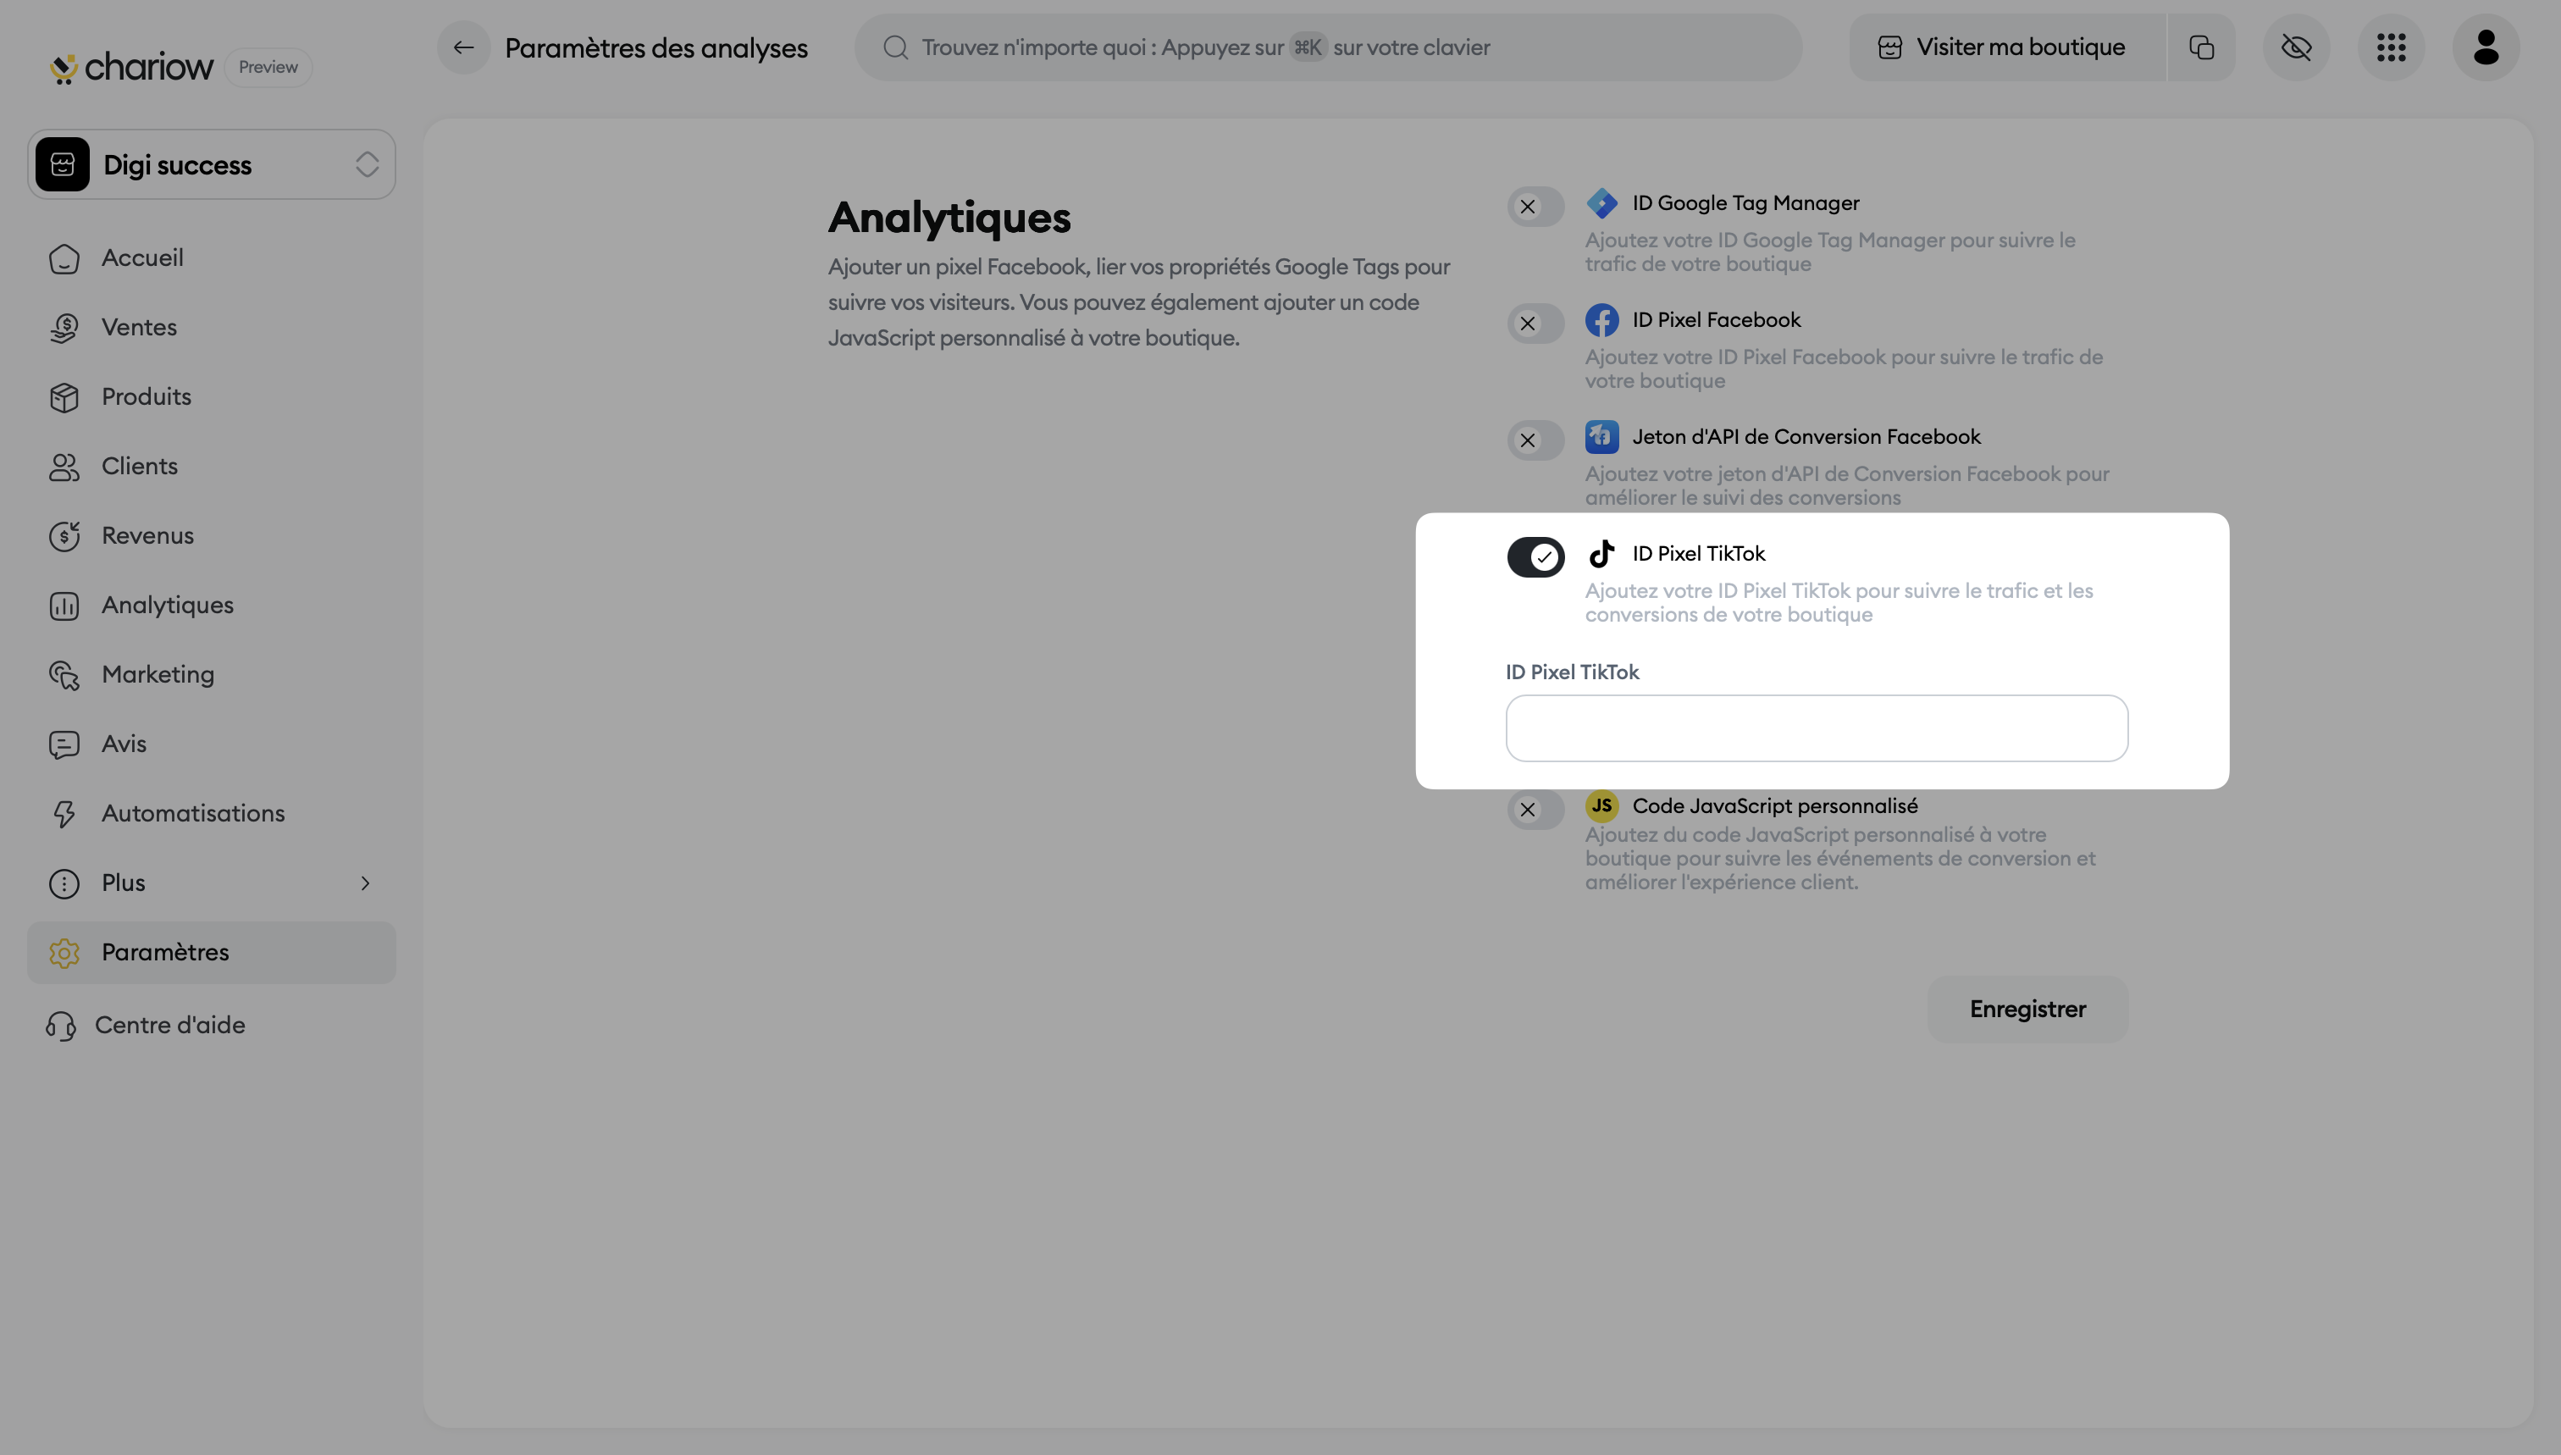Click the back arrow beside Paramètres des analyses
The height and width of the screenshot is (1455, 2561).
point(462,47)
